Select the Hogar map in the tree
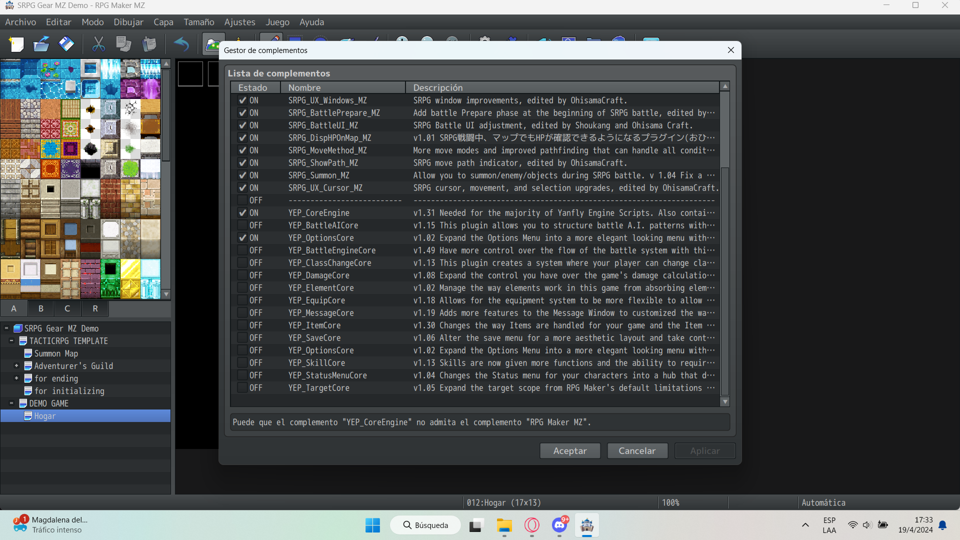The image size is (960, 540). [x=44, y=416]
